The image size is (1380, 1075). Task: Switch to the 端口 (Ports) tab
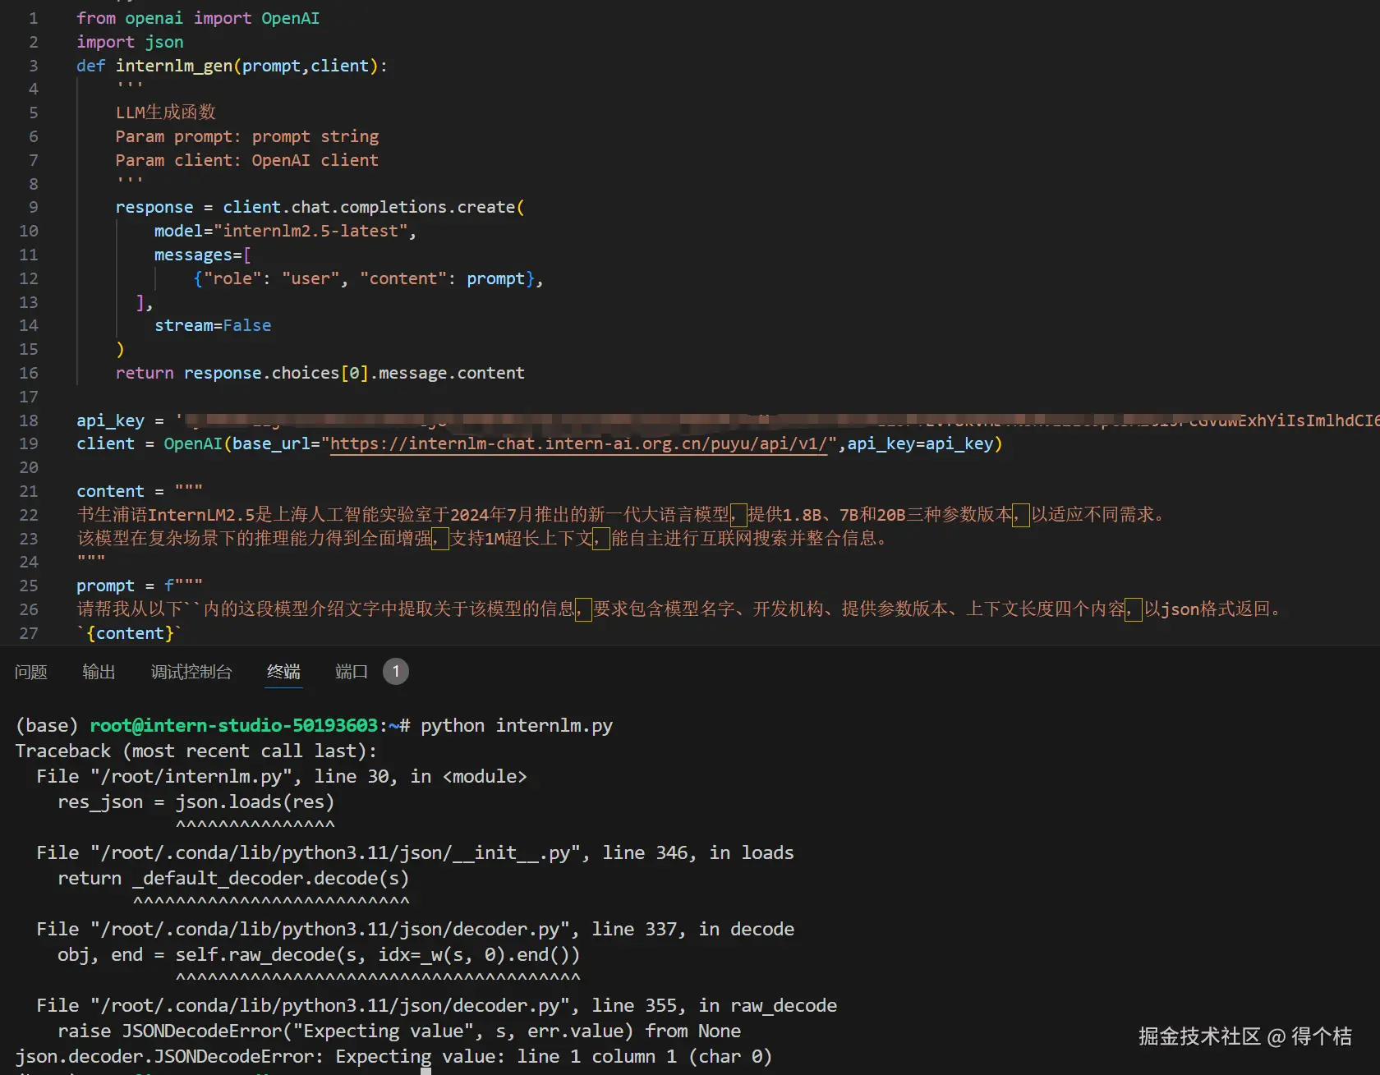352,672
